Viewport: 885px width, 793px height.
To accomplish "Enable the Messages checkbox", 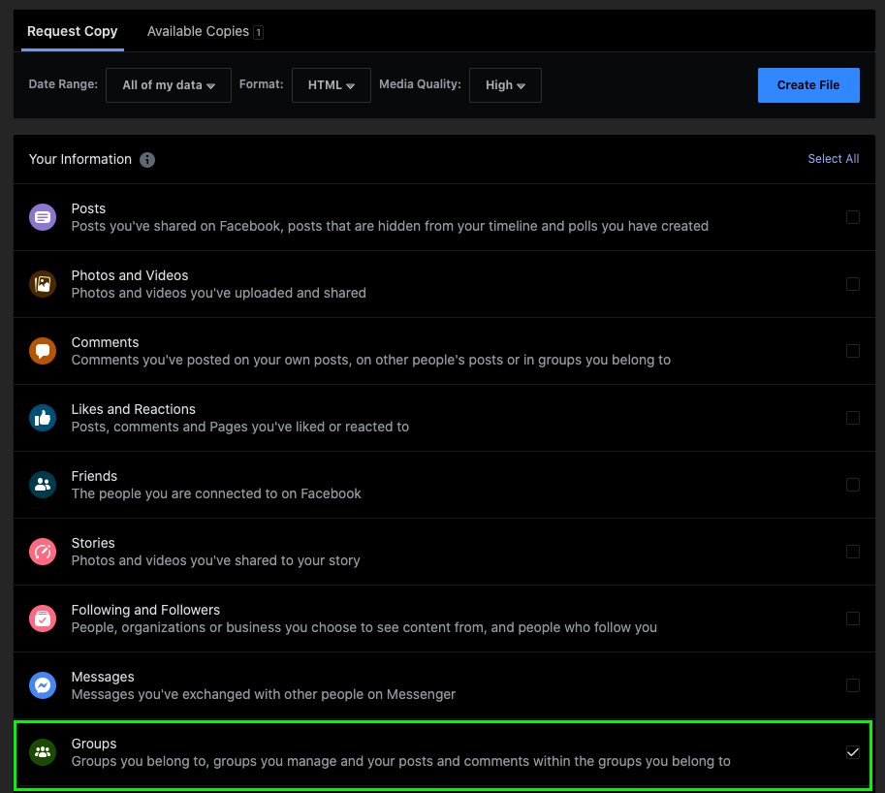I will [x=853, y=685].
